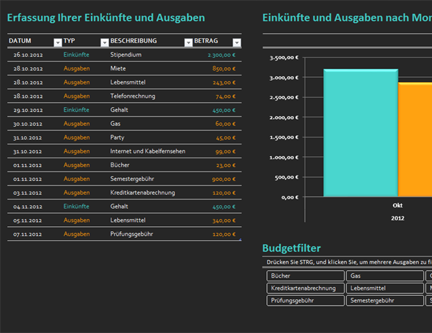This screenshot has height=333, width=432.
Task: Click the 'Gas' description cell in table
Action: (x=115, y=124)
